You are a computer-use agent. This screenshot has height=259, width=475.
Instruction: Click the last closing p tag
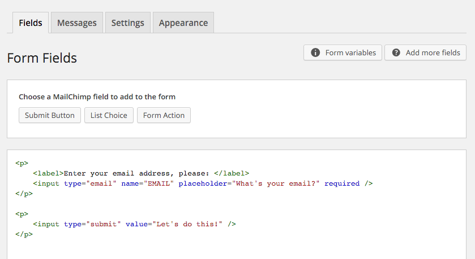pyautogui.click(x=24, y=234)
